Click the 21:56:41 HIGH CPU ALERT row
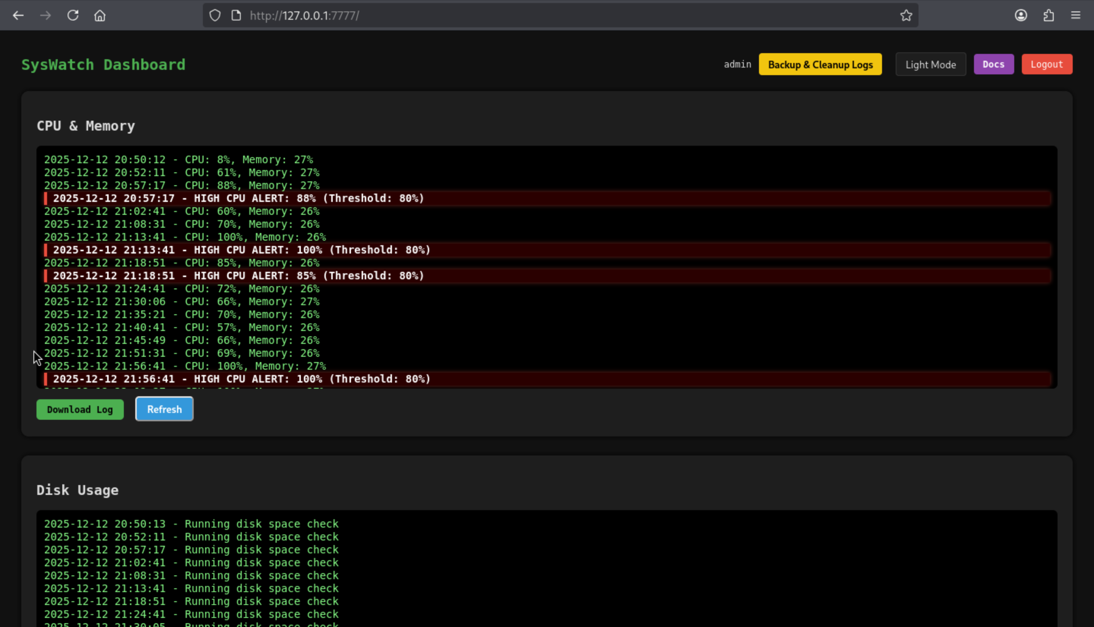 241,380
